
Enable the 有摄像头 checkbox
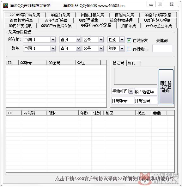[x=129, y=49]
